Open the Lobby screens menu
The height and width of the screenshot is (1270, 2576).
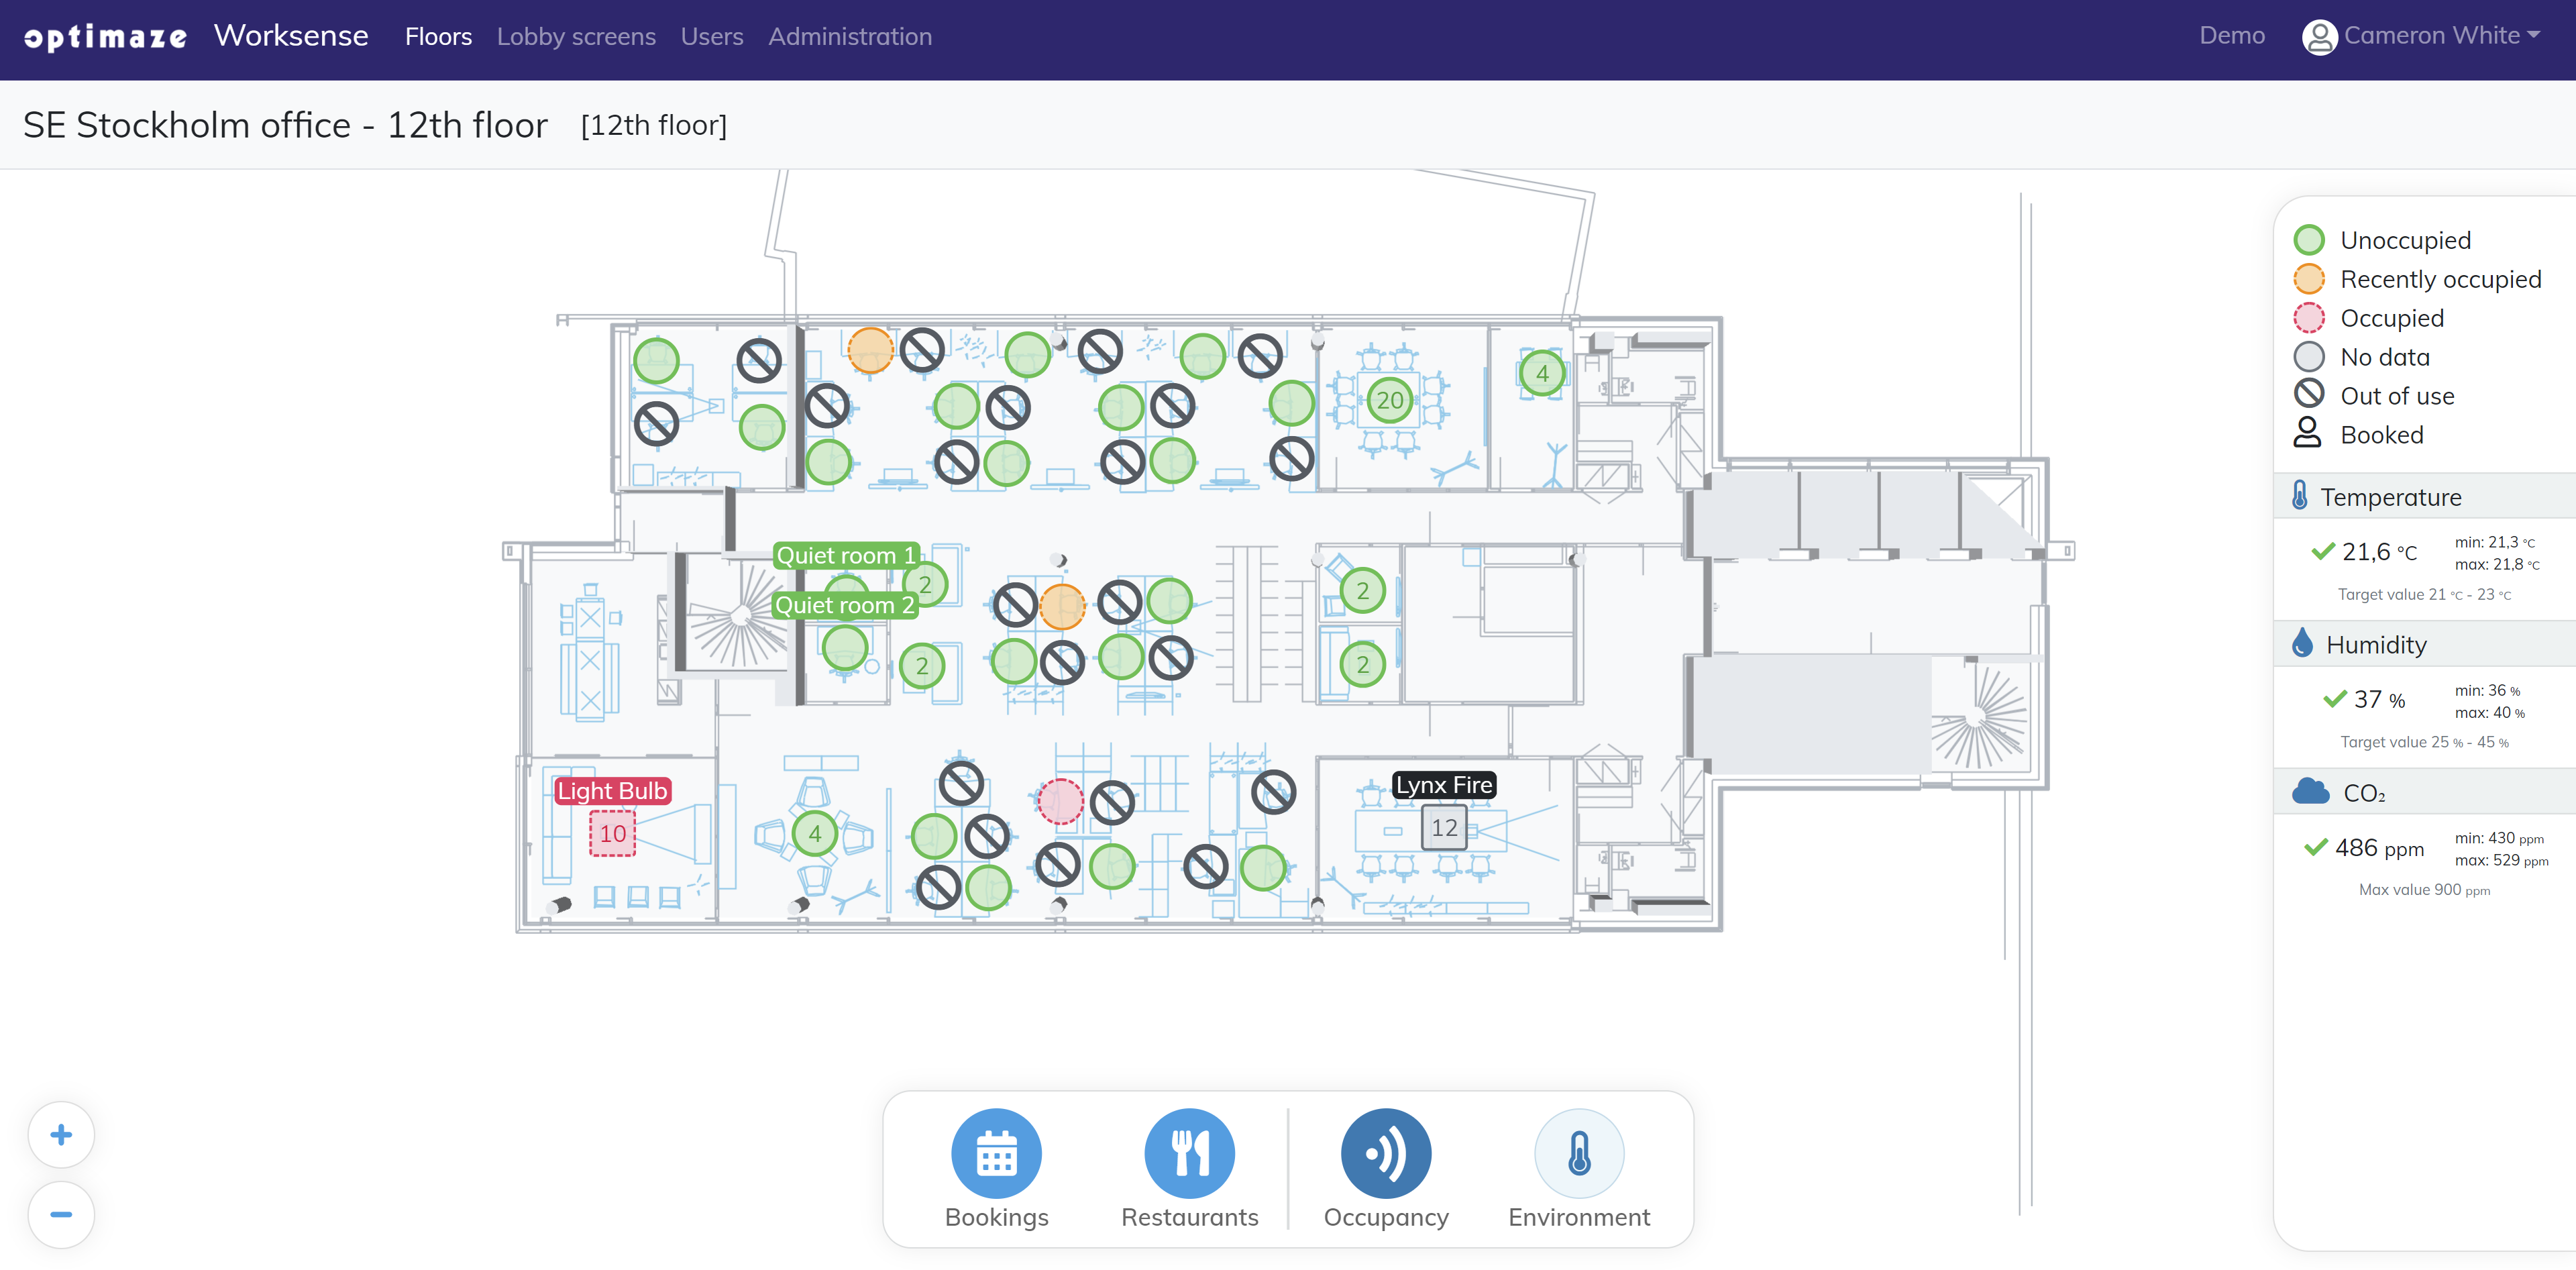576,37
